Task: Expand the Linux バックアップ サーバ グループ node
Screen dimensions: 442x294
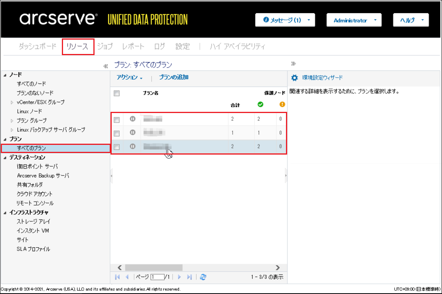Action: pos(12,130)
